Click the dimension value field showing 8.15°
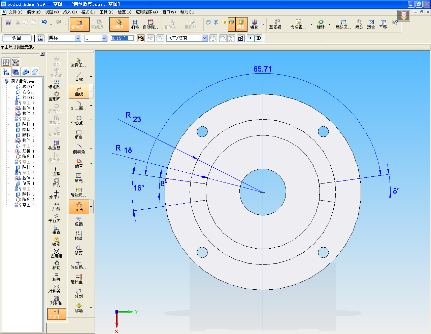The image size is (431, 334). pyautogui.click(x=122, y=38)
